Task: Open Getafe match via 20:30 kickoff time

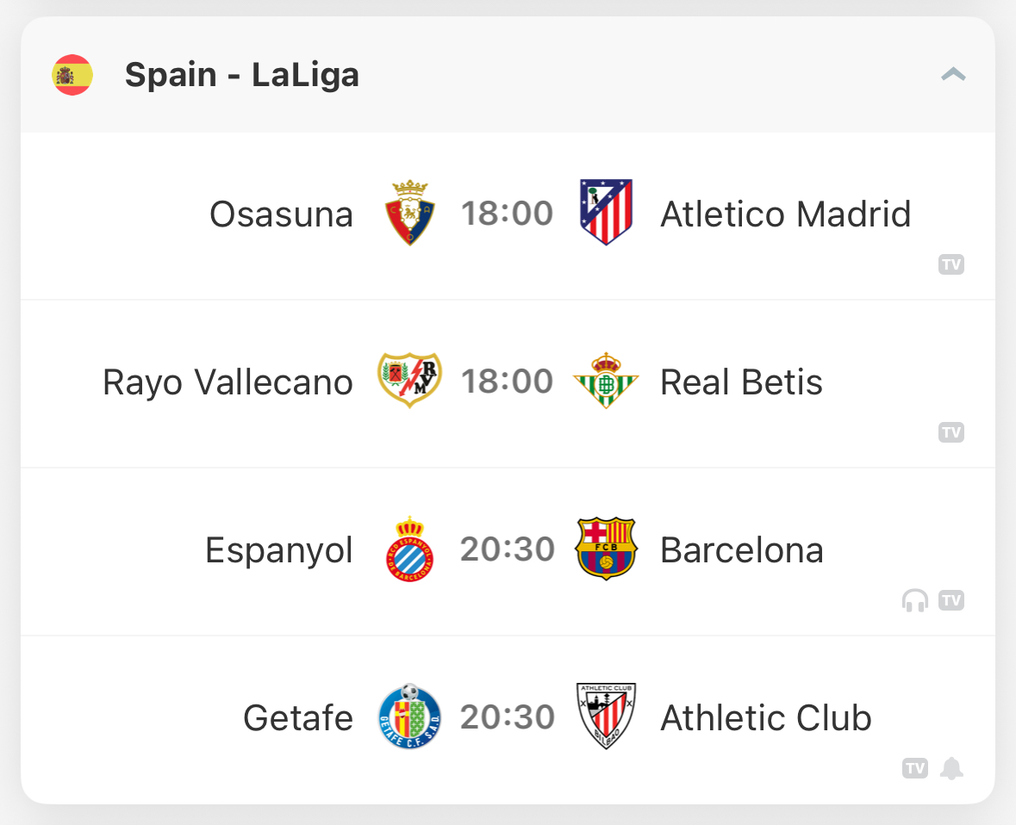Action: click(508, 716)
